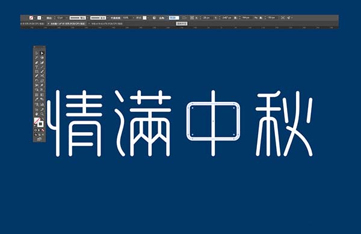Set paint to None in the toolbox
Screen dimensions: 361x234
point(43,130)
